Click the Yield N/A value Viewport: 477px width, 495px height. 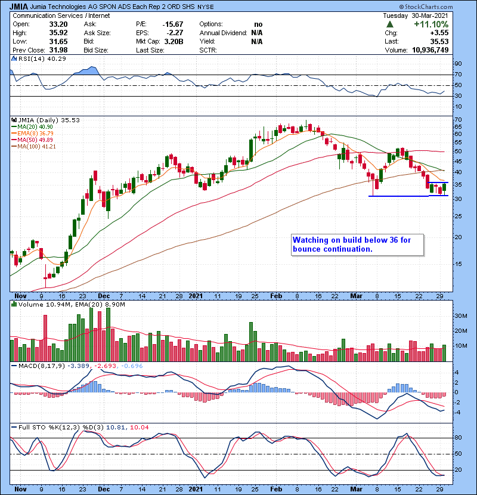[x=257, y=41]
